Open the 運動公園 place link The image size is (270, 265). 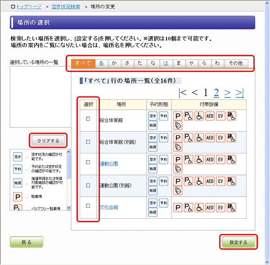coord(109,164)
